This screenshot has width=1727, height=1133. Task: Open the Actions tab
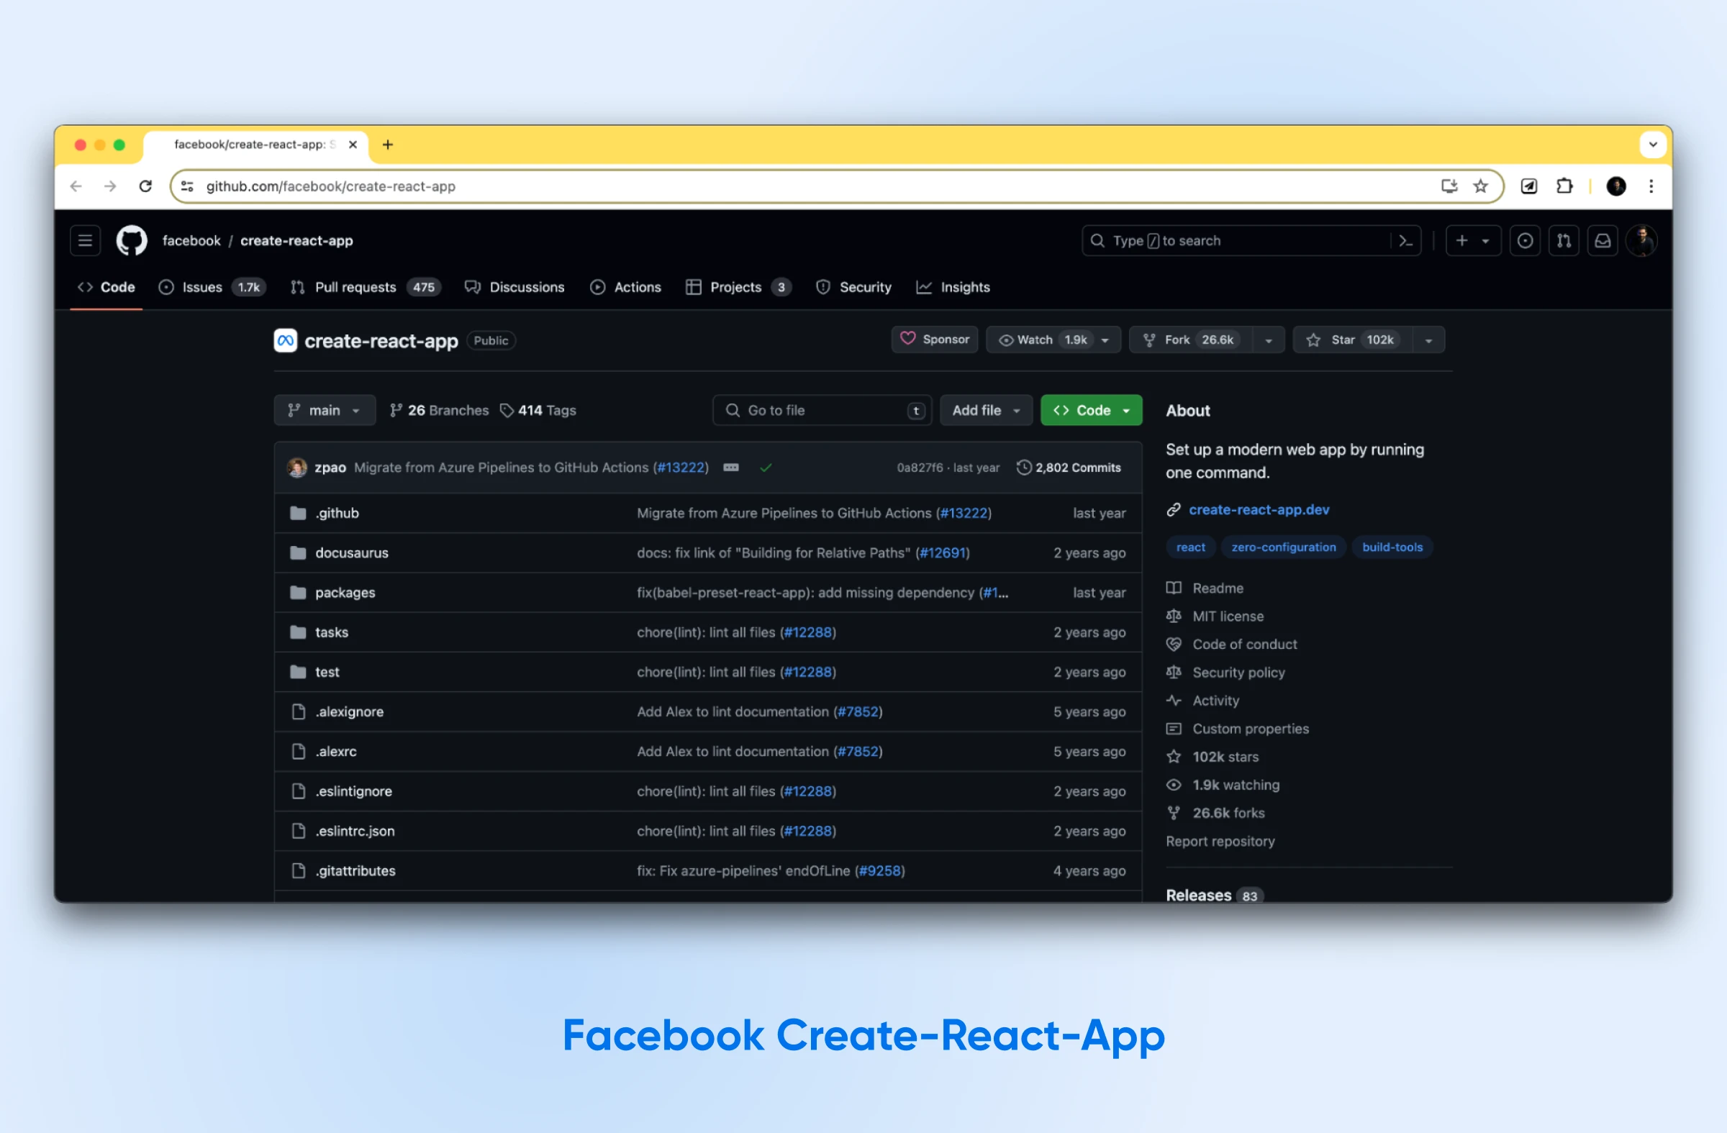click(625, 287)
